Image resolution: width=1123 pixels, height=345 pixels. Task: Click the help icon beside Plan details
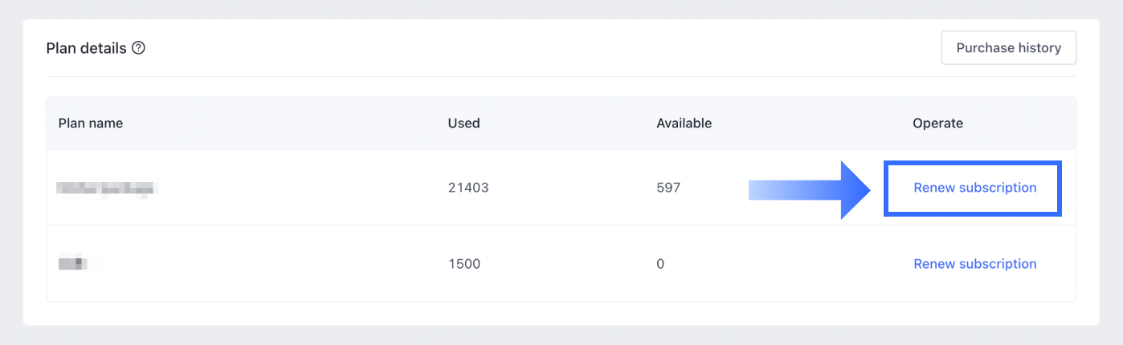pyautogui.click(x=139, y=48)
